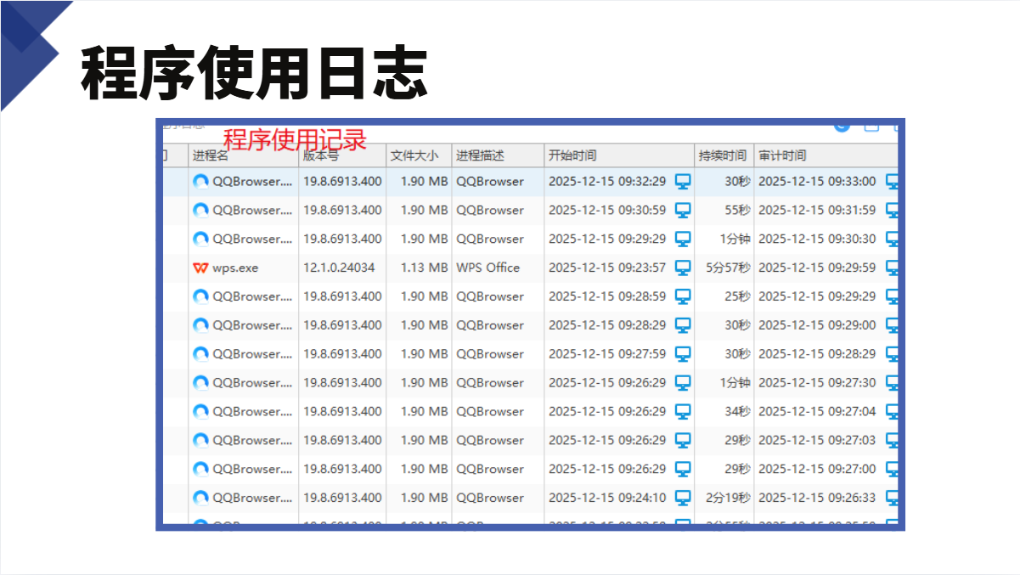The width and height of the screenshot is (1020, 575).
Task: Click the monitor icon next to start time 09:32:29
Action: point(683,182)
